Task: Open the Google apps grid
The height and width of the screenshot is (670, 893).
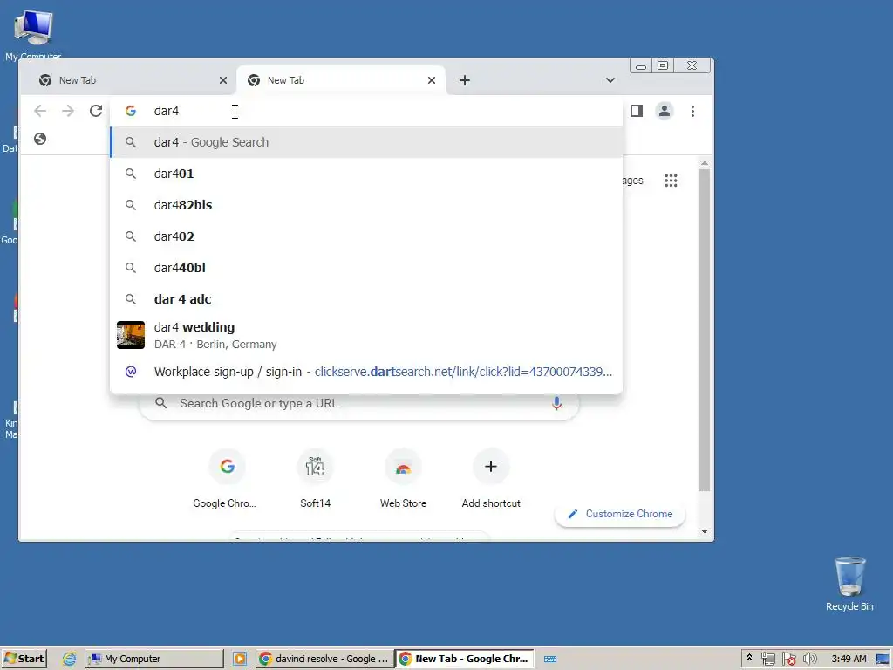Action: coord(671,181)
